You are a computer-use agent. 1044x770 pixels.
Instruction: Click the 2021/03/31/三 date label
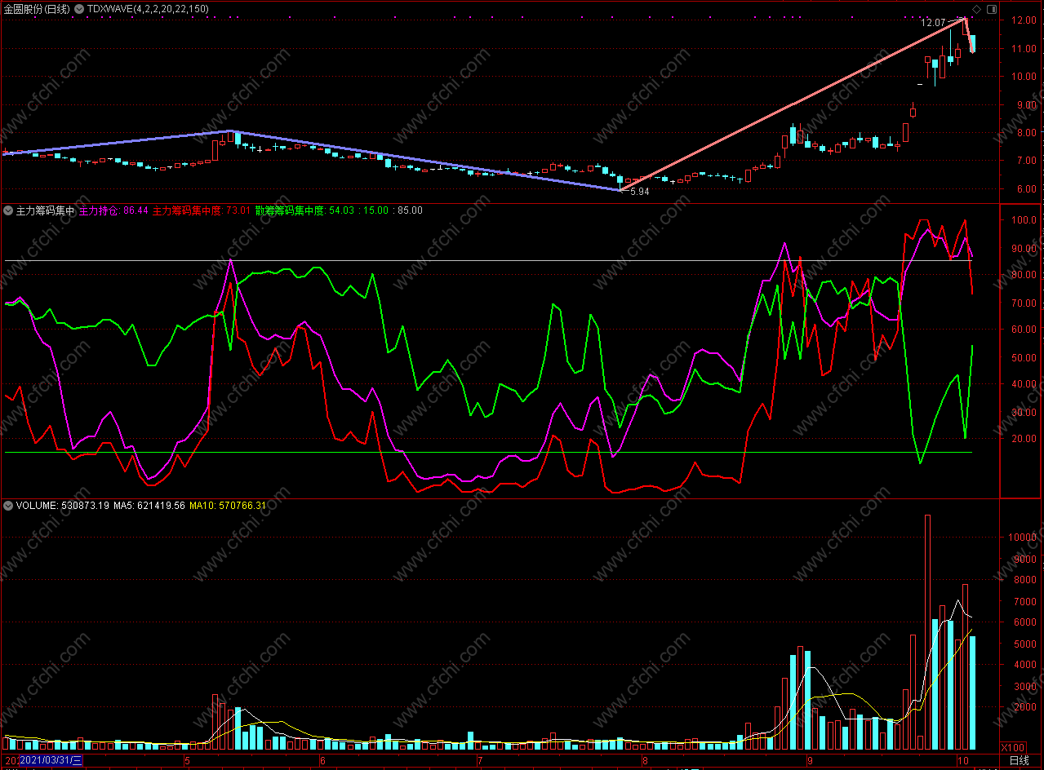(x=51, y=760)
